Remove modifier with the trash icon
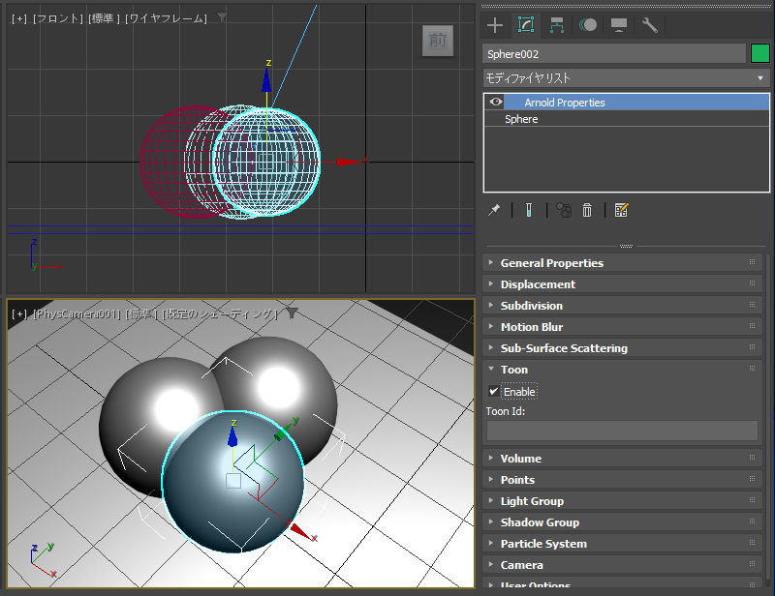Screen dimensions: 775x596 (587, 210)
